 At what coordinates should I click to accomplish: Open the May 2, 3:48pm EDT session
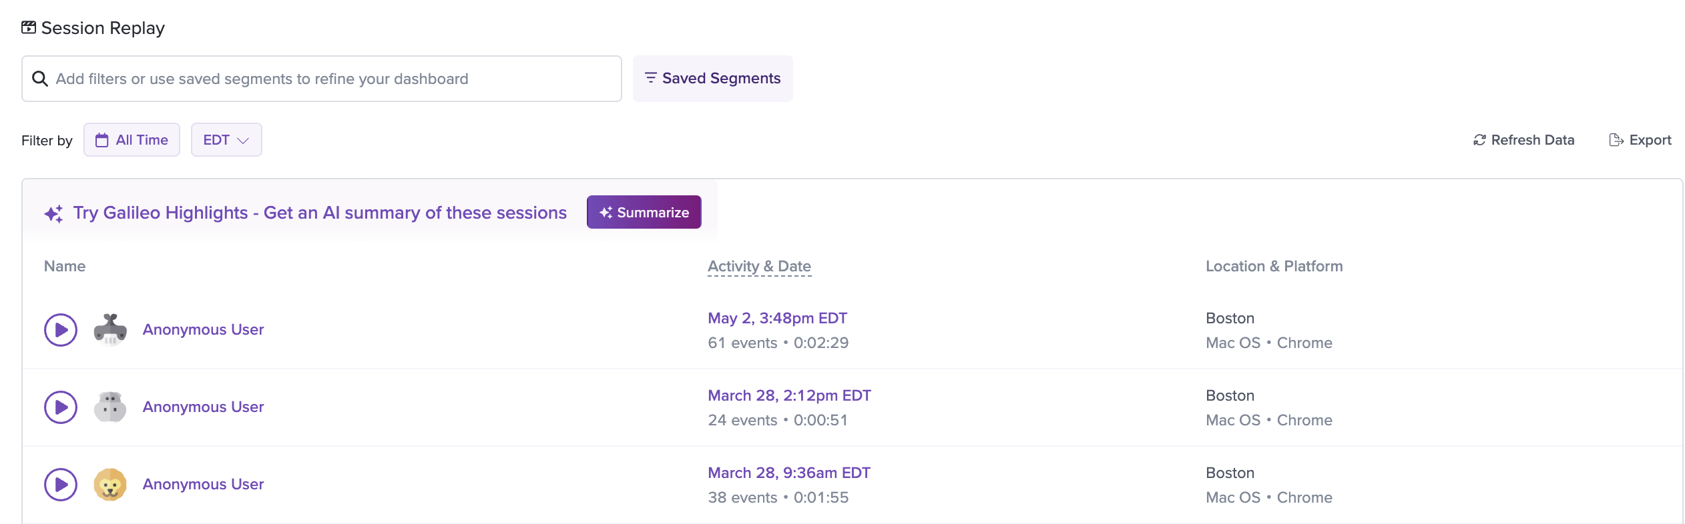(x=777, y=318)
